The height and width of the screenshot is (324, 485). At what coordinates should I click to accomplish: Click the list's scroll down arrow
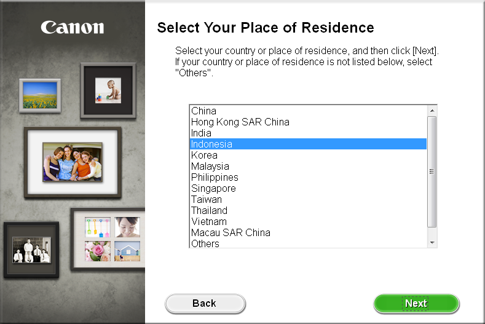click(x=432, y=243)
